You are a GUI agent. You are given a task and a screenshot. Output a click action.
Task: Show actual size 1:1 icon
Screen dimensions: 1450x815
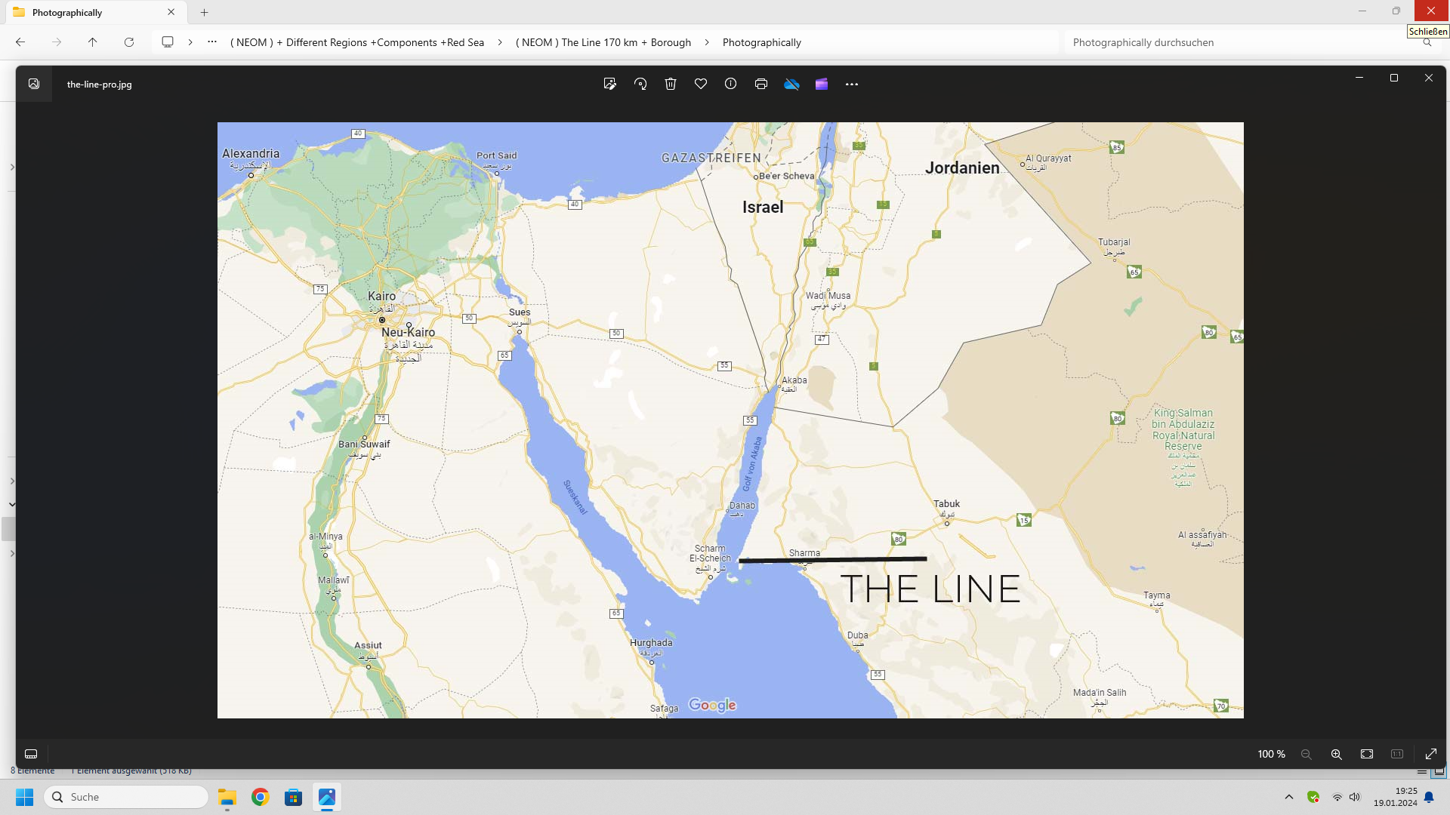(1397, 754)
